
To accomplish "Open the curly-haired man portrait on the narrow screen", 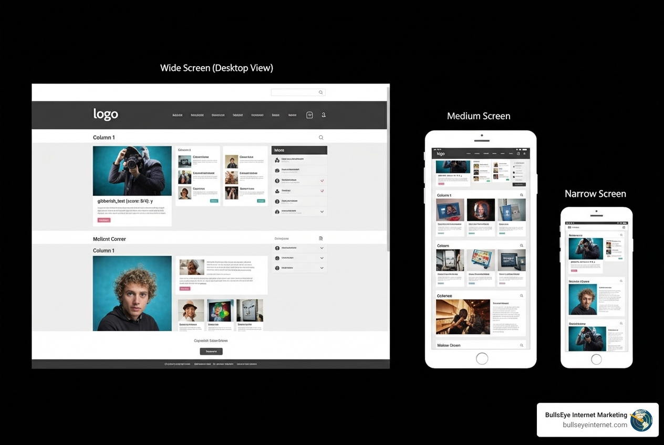I will (x=583, y=300).
